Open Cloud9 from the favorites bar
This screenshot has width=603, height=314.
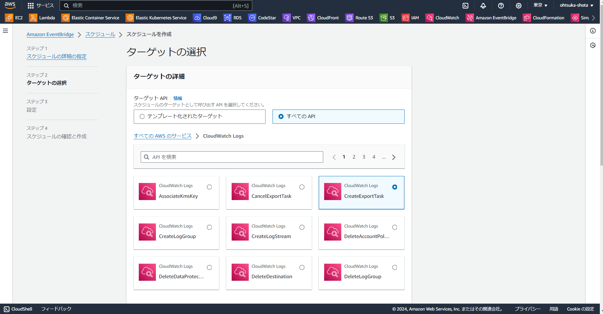click(x=205, y=18)
